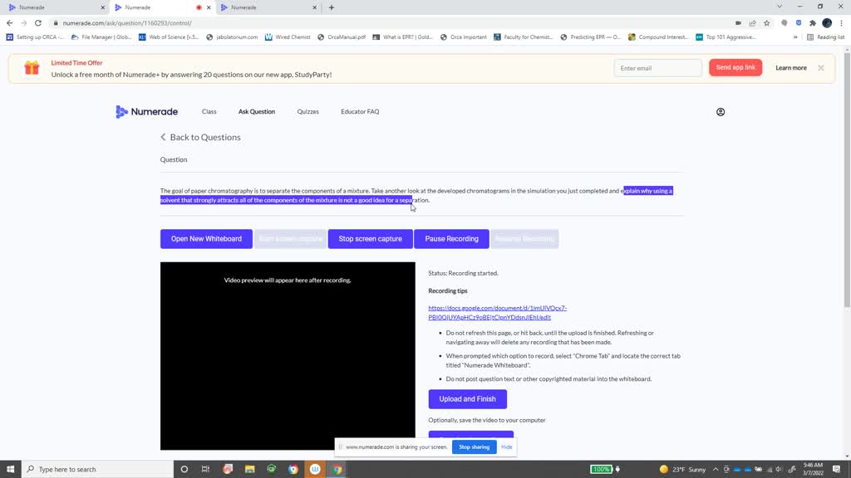Click the Pause Recording button
The width and height of the screenshot is (851, 478).
(451, 239)
